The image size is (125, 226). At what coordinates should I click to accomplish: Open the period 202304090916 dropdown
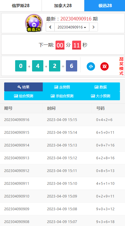click(72, 27)
